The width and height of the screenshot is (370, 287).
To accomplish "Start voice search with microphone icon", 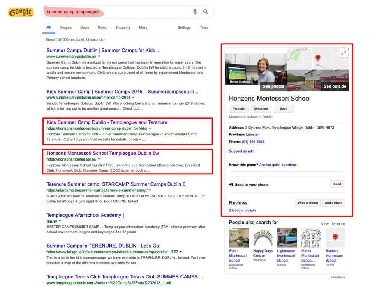I will click(195, 12).
